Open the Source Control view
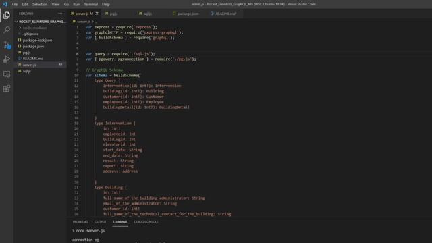This screenshot has width=432, height=243. 7,45
